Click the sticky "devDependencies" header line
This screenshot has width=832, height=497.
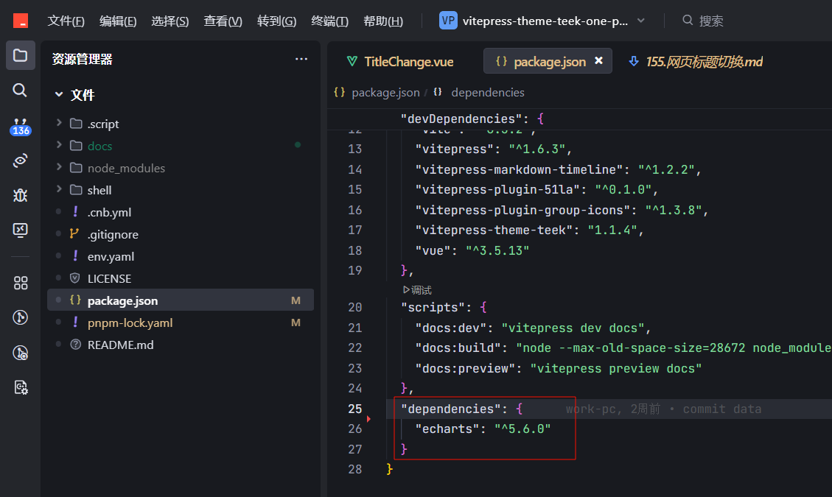click(472, 119)
